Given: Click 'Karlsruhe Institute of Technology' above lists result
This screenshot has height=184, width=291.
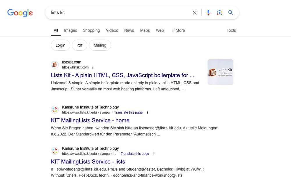Looking at the screenshot, I should coord(91,148).
